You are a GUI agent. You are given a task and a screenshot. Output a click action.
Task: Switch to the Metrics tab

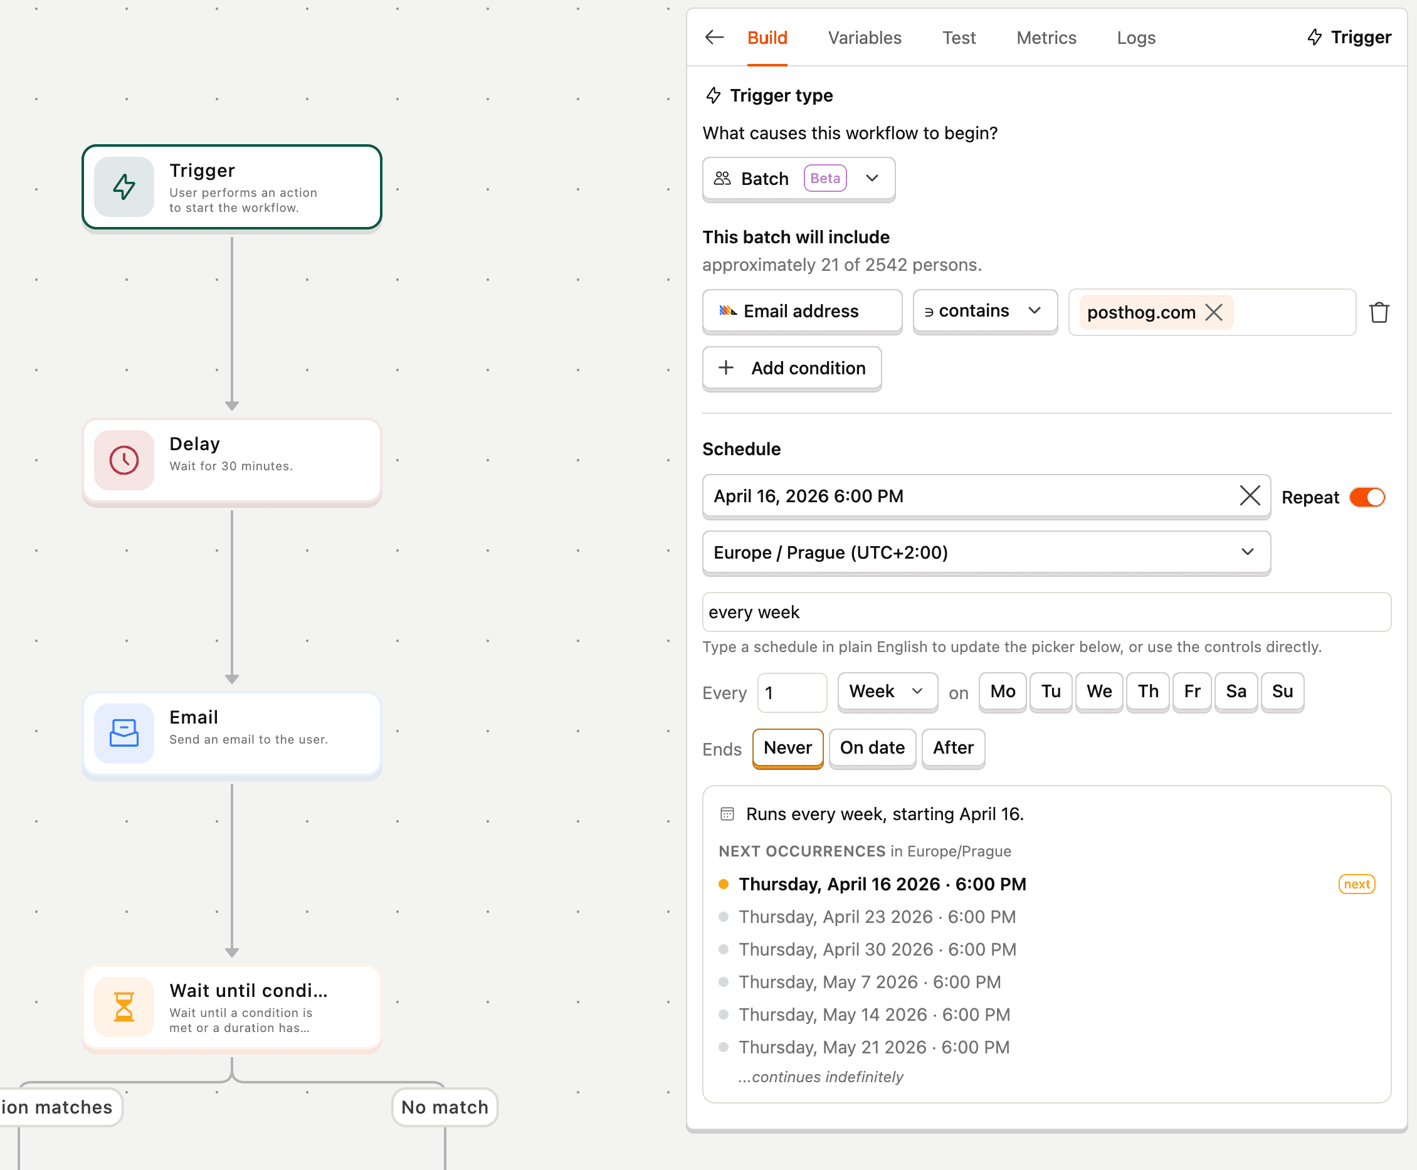click(x=1046, y=38)
